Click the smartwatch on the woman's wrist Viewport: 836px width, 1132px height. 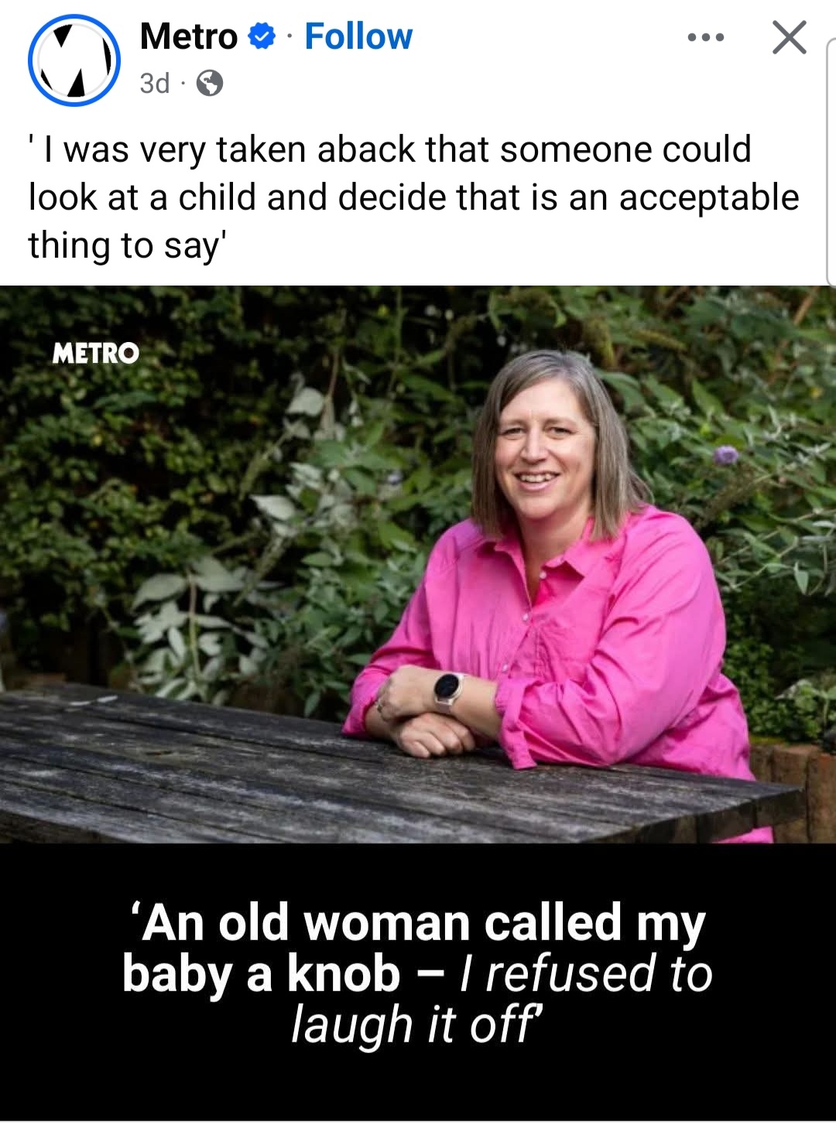(x=448, y=691)
